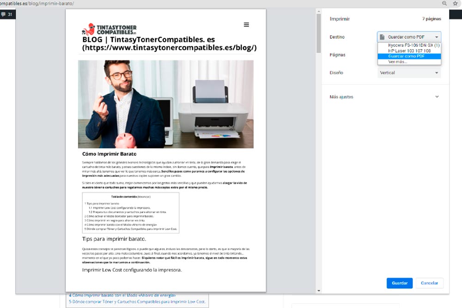This screenshot has width=462, height=308.
Task: Click the printer photo in the preview
Action: pos(165,104)
